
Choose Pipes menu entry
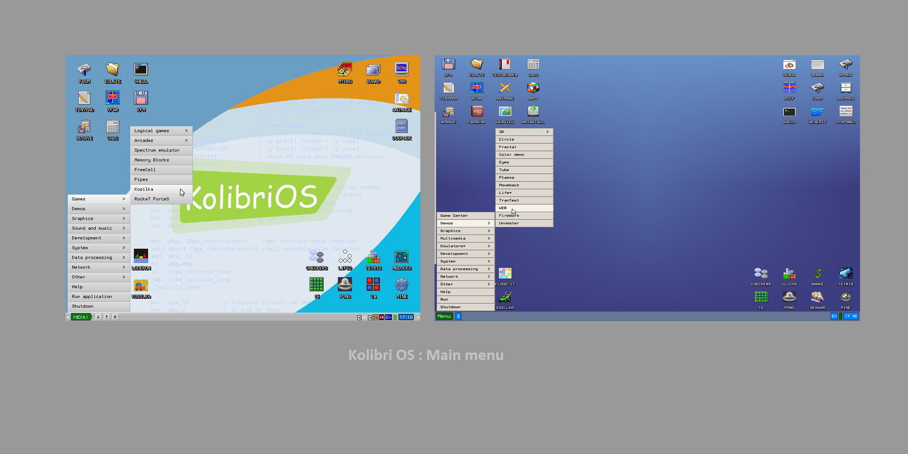(x=161, y=180)
